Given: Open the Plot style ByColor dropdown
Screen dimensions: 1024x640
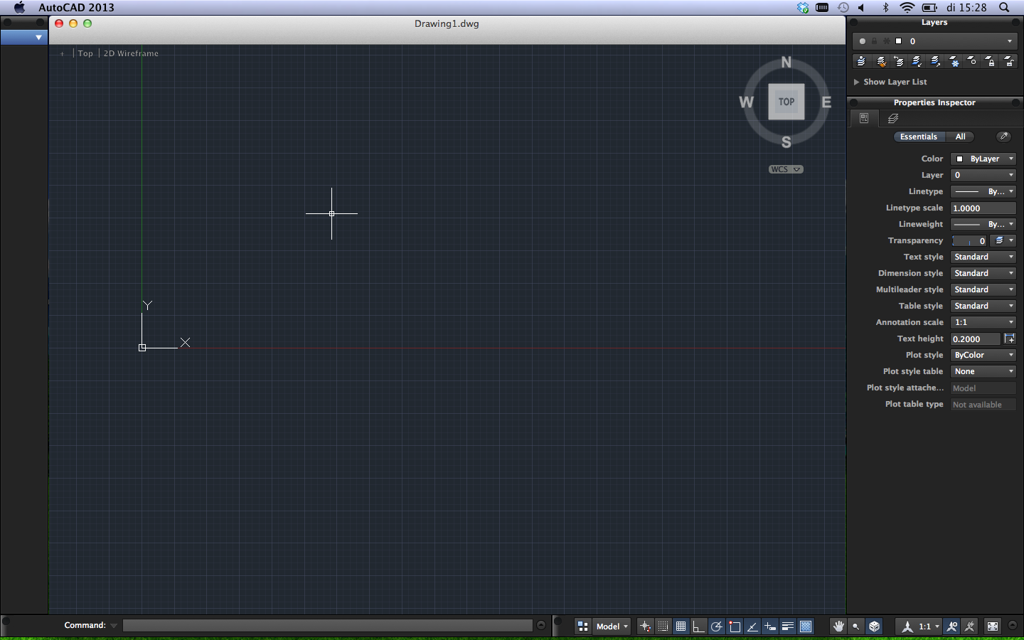Looking at the screenshot, I should 983,355.
